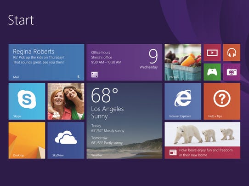Screen dimensions: 249x186
Task: Open the Xbox Games controller tile
Action: [212, 72]
